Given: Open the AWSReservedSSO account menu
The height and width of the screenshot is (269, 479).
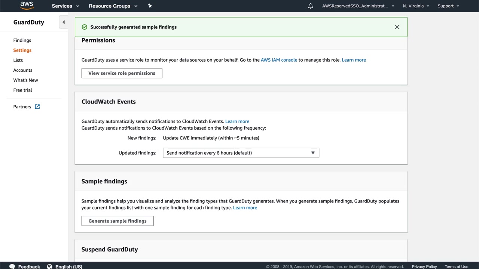Looking at the screenshot, I should coord(358,6).
